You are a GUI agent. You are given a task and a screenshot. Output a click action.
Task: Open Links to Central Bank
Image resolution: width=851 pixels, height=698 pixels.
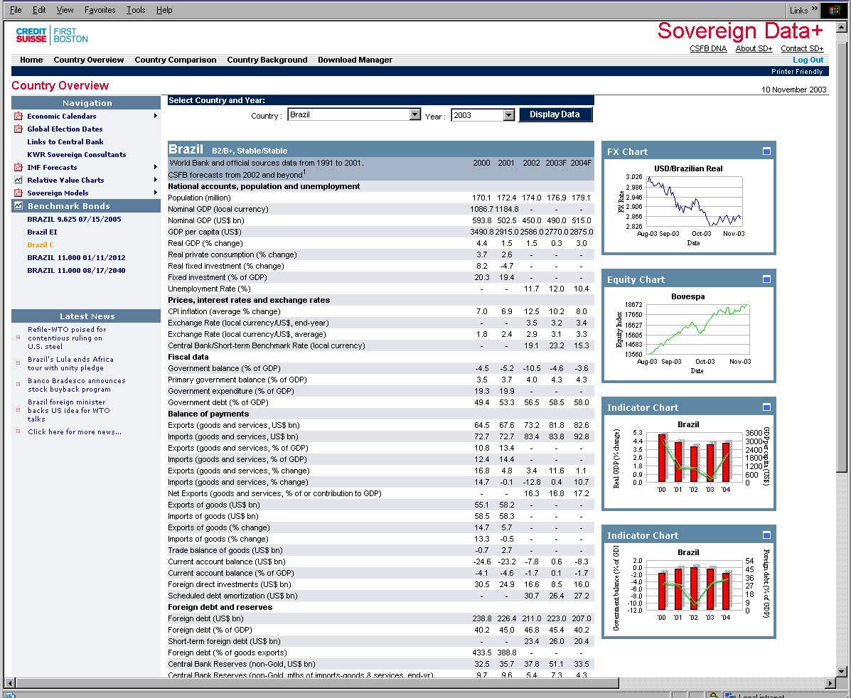(x=65, y=141)
